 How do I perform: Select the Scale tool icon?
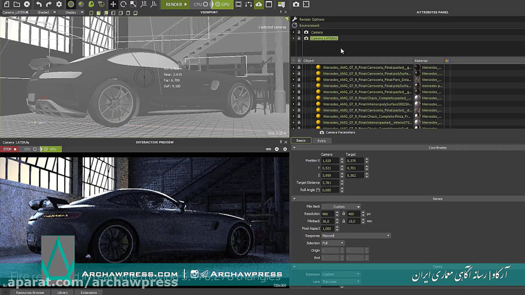133,4
